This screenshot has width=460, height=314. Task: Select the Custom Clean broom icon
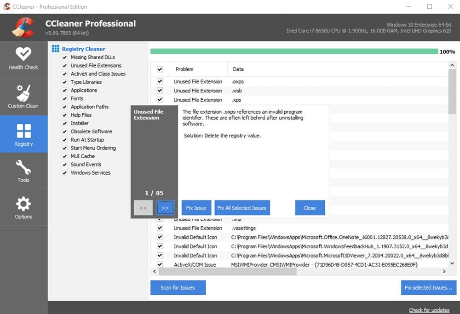point(23,92)
